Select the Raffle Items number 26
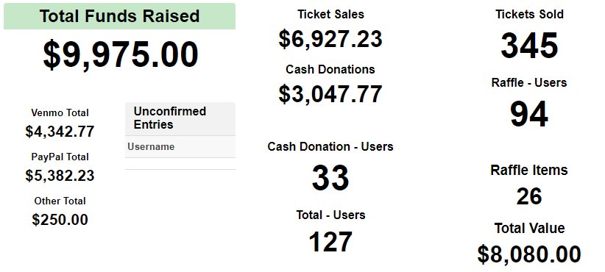 529,196
